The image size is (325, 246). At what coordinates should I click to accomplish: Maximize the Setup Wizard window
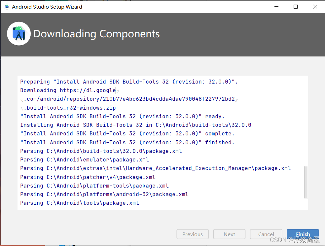(x=296, y=7)
